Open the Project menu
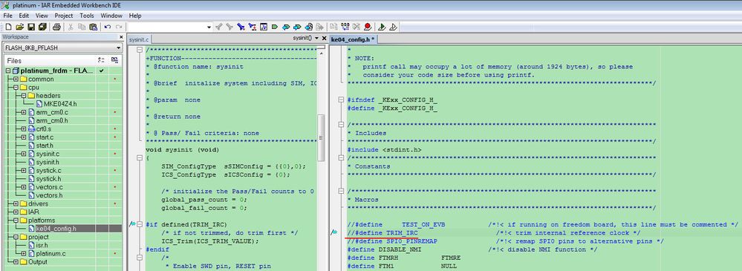Image resolution: width=742 pixels, height=271 pixels. pos(63,16)
